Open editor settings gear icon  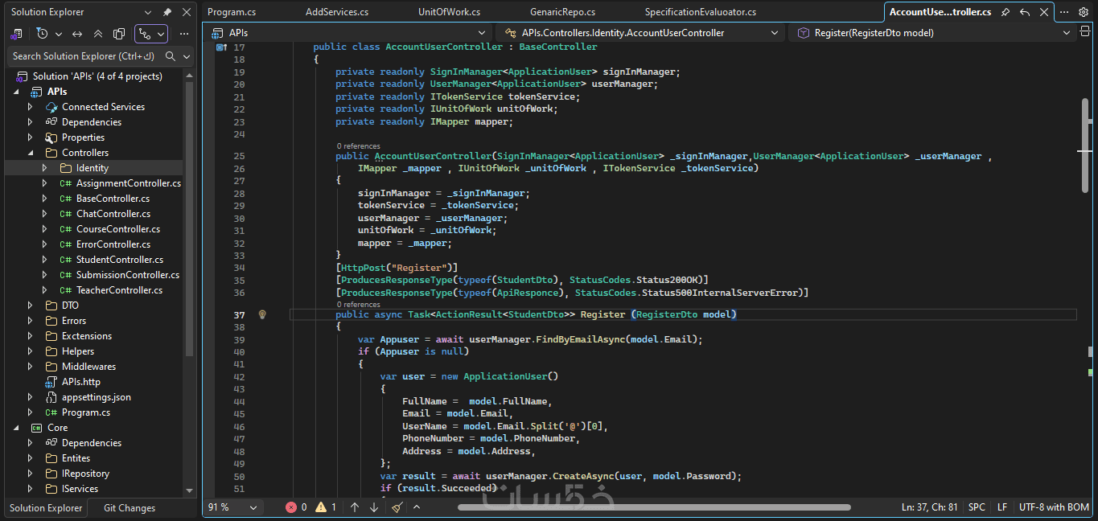tap(1084, 12)
